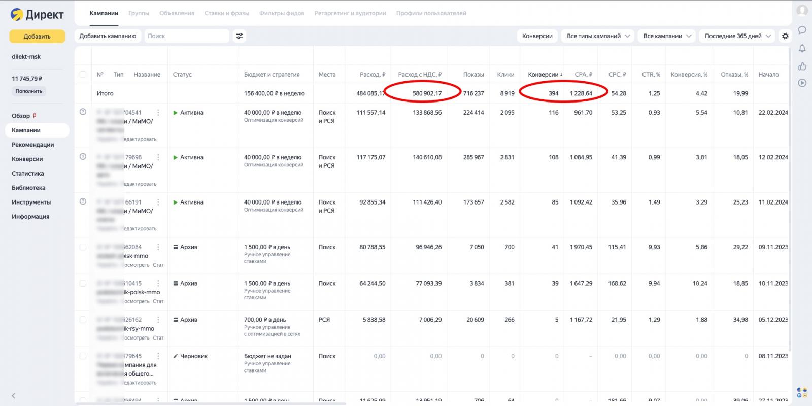
Task: Click the thumbs-up feedback icon
Action: point(802,66)
